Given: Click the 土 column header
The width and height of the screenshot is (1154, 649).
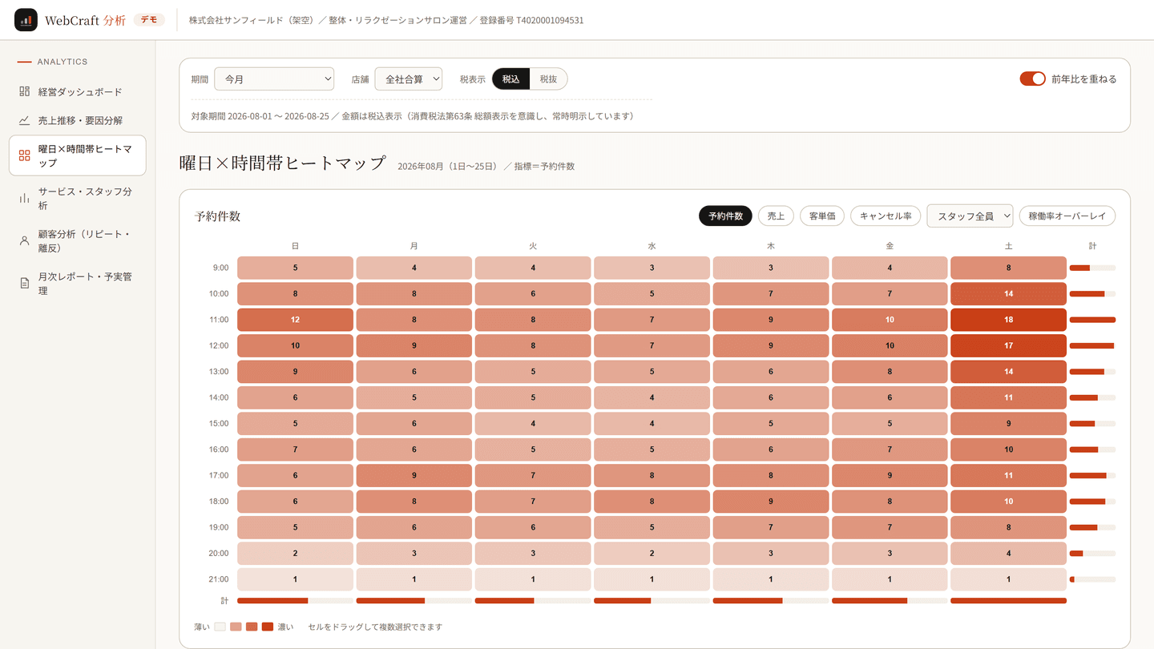Looking at the screenshot, I should pos(1008,246).
